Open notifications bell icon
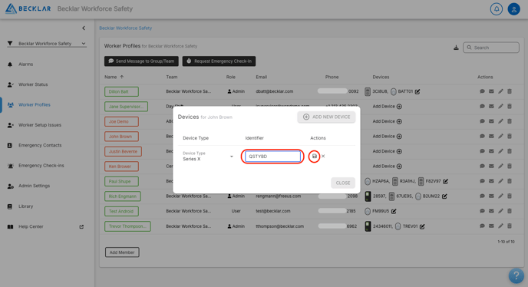This screenshot has height=287, width=528. tap(497, 9)
